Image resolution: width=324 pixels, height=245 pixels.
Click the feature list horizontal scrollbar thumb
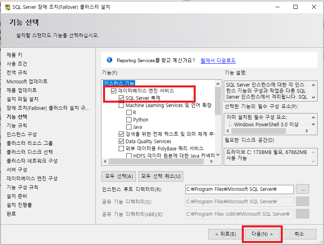[156, 161]
